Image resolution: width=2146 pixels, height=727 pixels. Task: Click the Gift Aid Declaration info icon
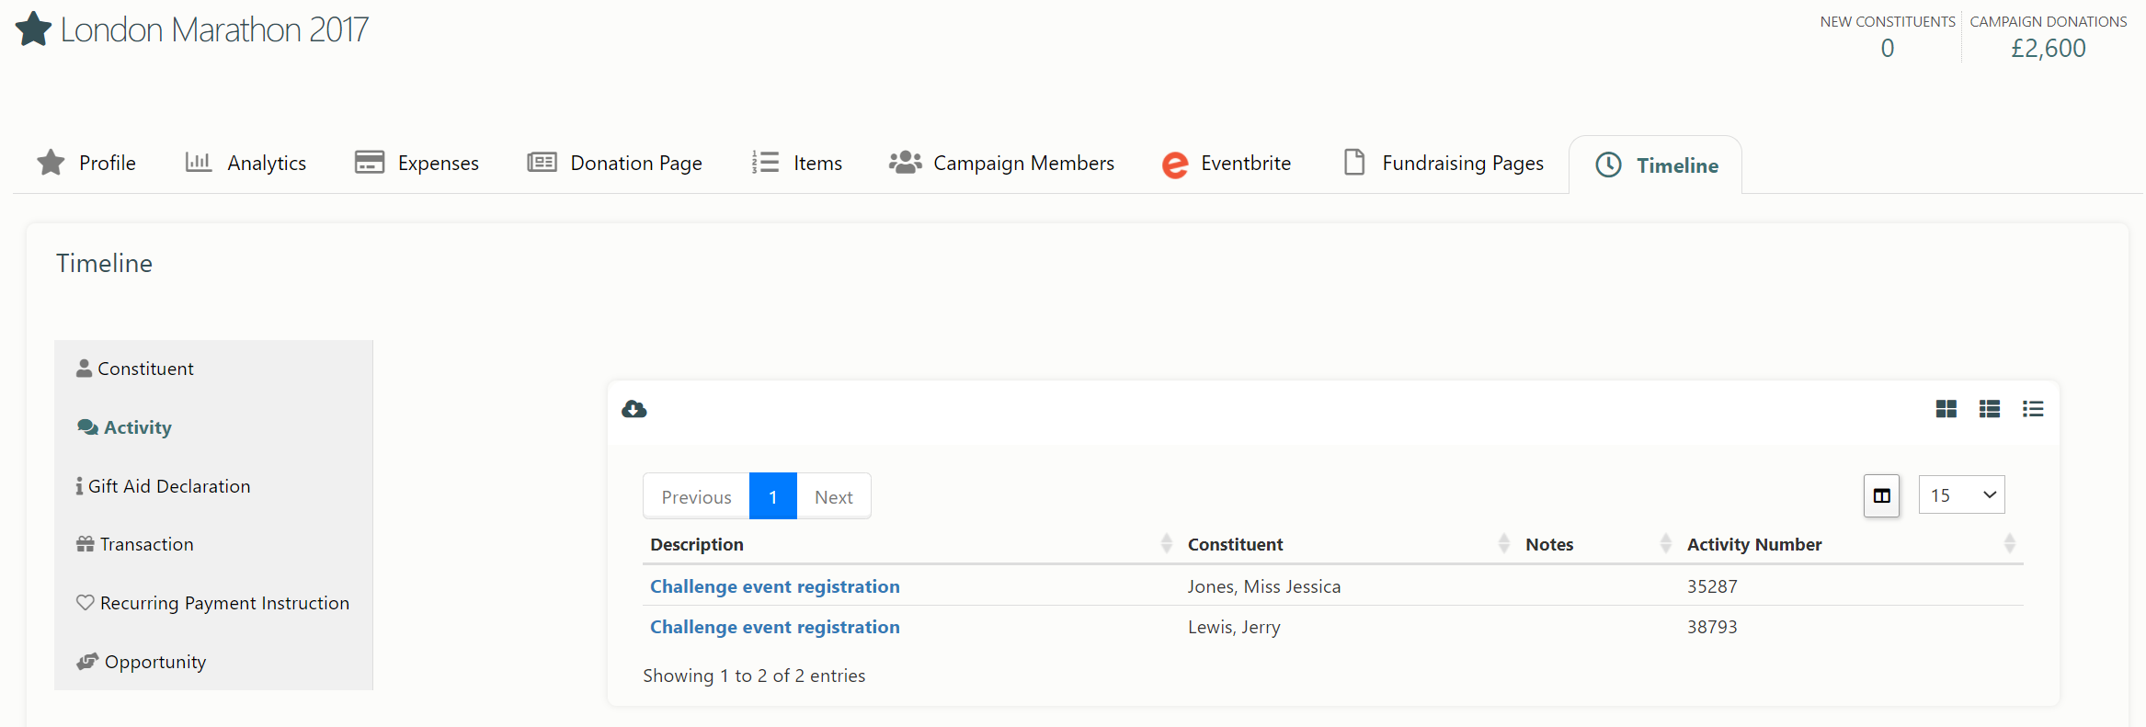tap(80, 486)
